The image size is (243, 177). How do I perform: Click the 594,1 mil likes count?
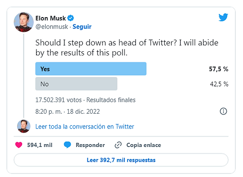pyautogui.click(x=40, y=145)
